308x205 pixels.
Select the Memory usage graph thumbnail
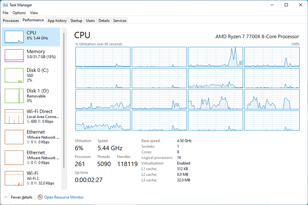click(x=14, y=55)
